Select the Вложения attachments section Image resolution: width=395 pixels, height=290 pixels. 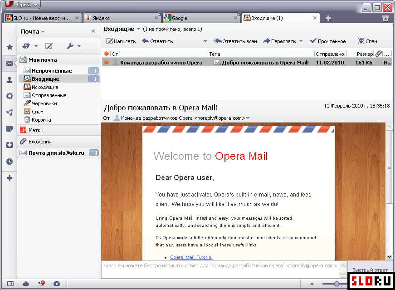[59, 142]
